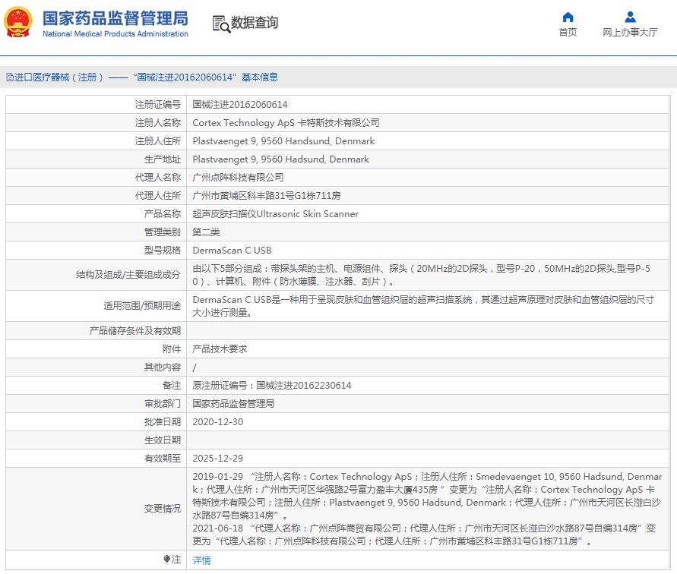Screen dimensions: 677x574
Task: Click 注册人住所 address Plastvaenget 9, 9560 Handsund
Action: [x=283, y=141]
